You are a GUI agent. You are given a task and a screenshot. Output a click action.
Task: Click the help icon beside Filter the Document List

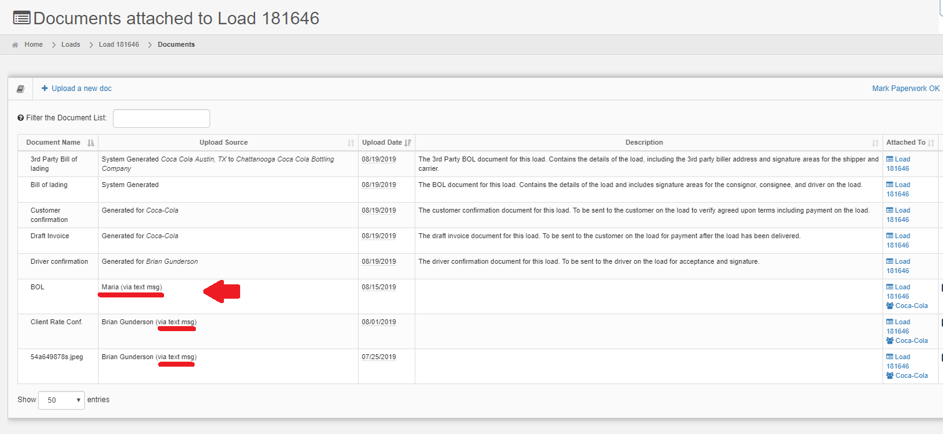pos(21,118)
